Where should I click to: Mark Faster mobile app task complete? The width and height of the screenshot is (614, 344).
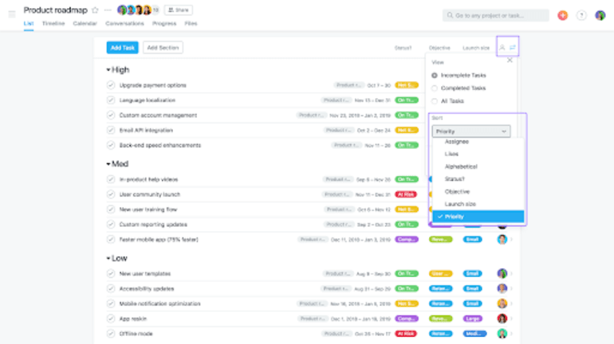111,239
